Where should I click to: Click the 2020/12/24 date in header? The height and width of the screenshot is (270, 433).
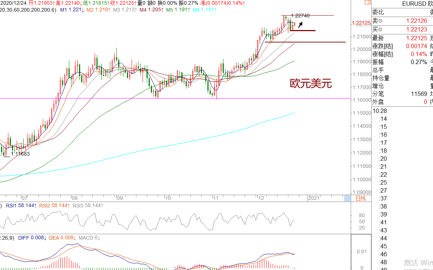pyautogui.click(x=13, y=3)
